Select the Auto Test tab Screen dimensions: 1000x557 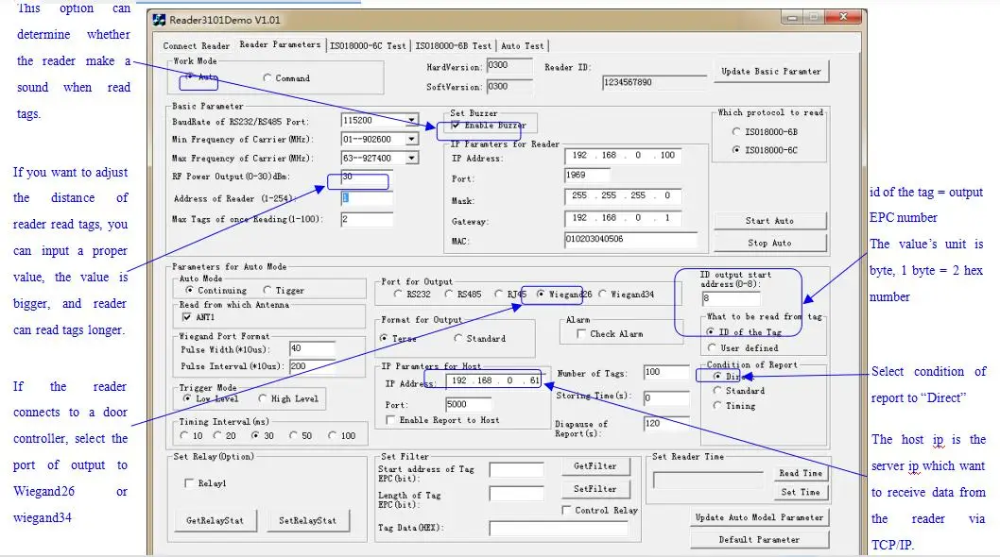tap(523, 46)
